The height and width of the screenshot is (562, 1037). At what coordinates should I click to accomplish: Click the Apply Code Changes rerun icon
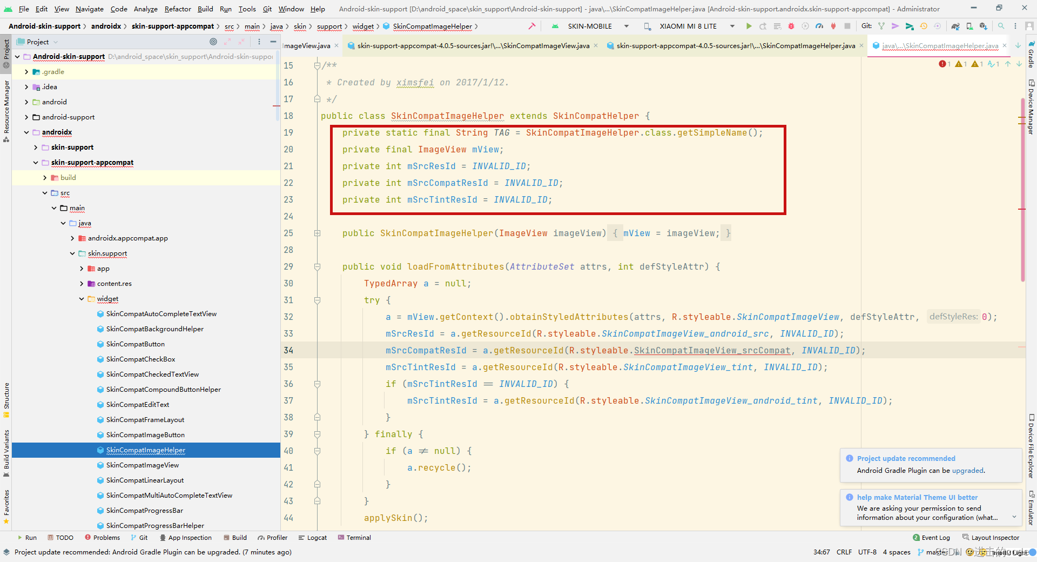763,26
